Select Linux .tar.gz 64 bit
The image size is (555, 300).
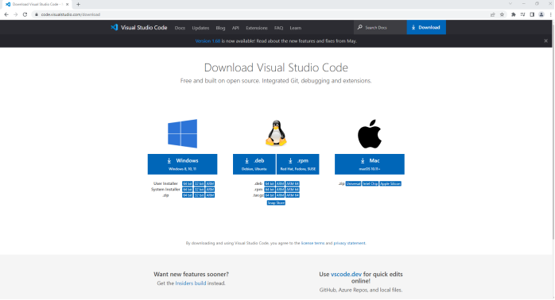270,195
